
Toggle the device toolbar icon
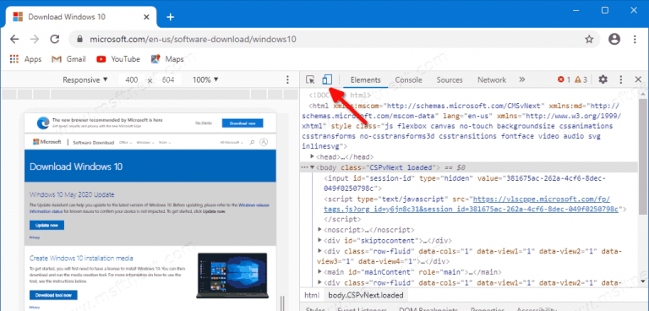pyautogui.click(x=327, y=79)
